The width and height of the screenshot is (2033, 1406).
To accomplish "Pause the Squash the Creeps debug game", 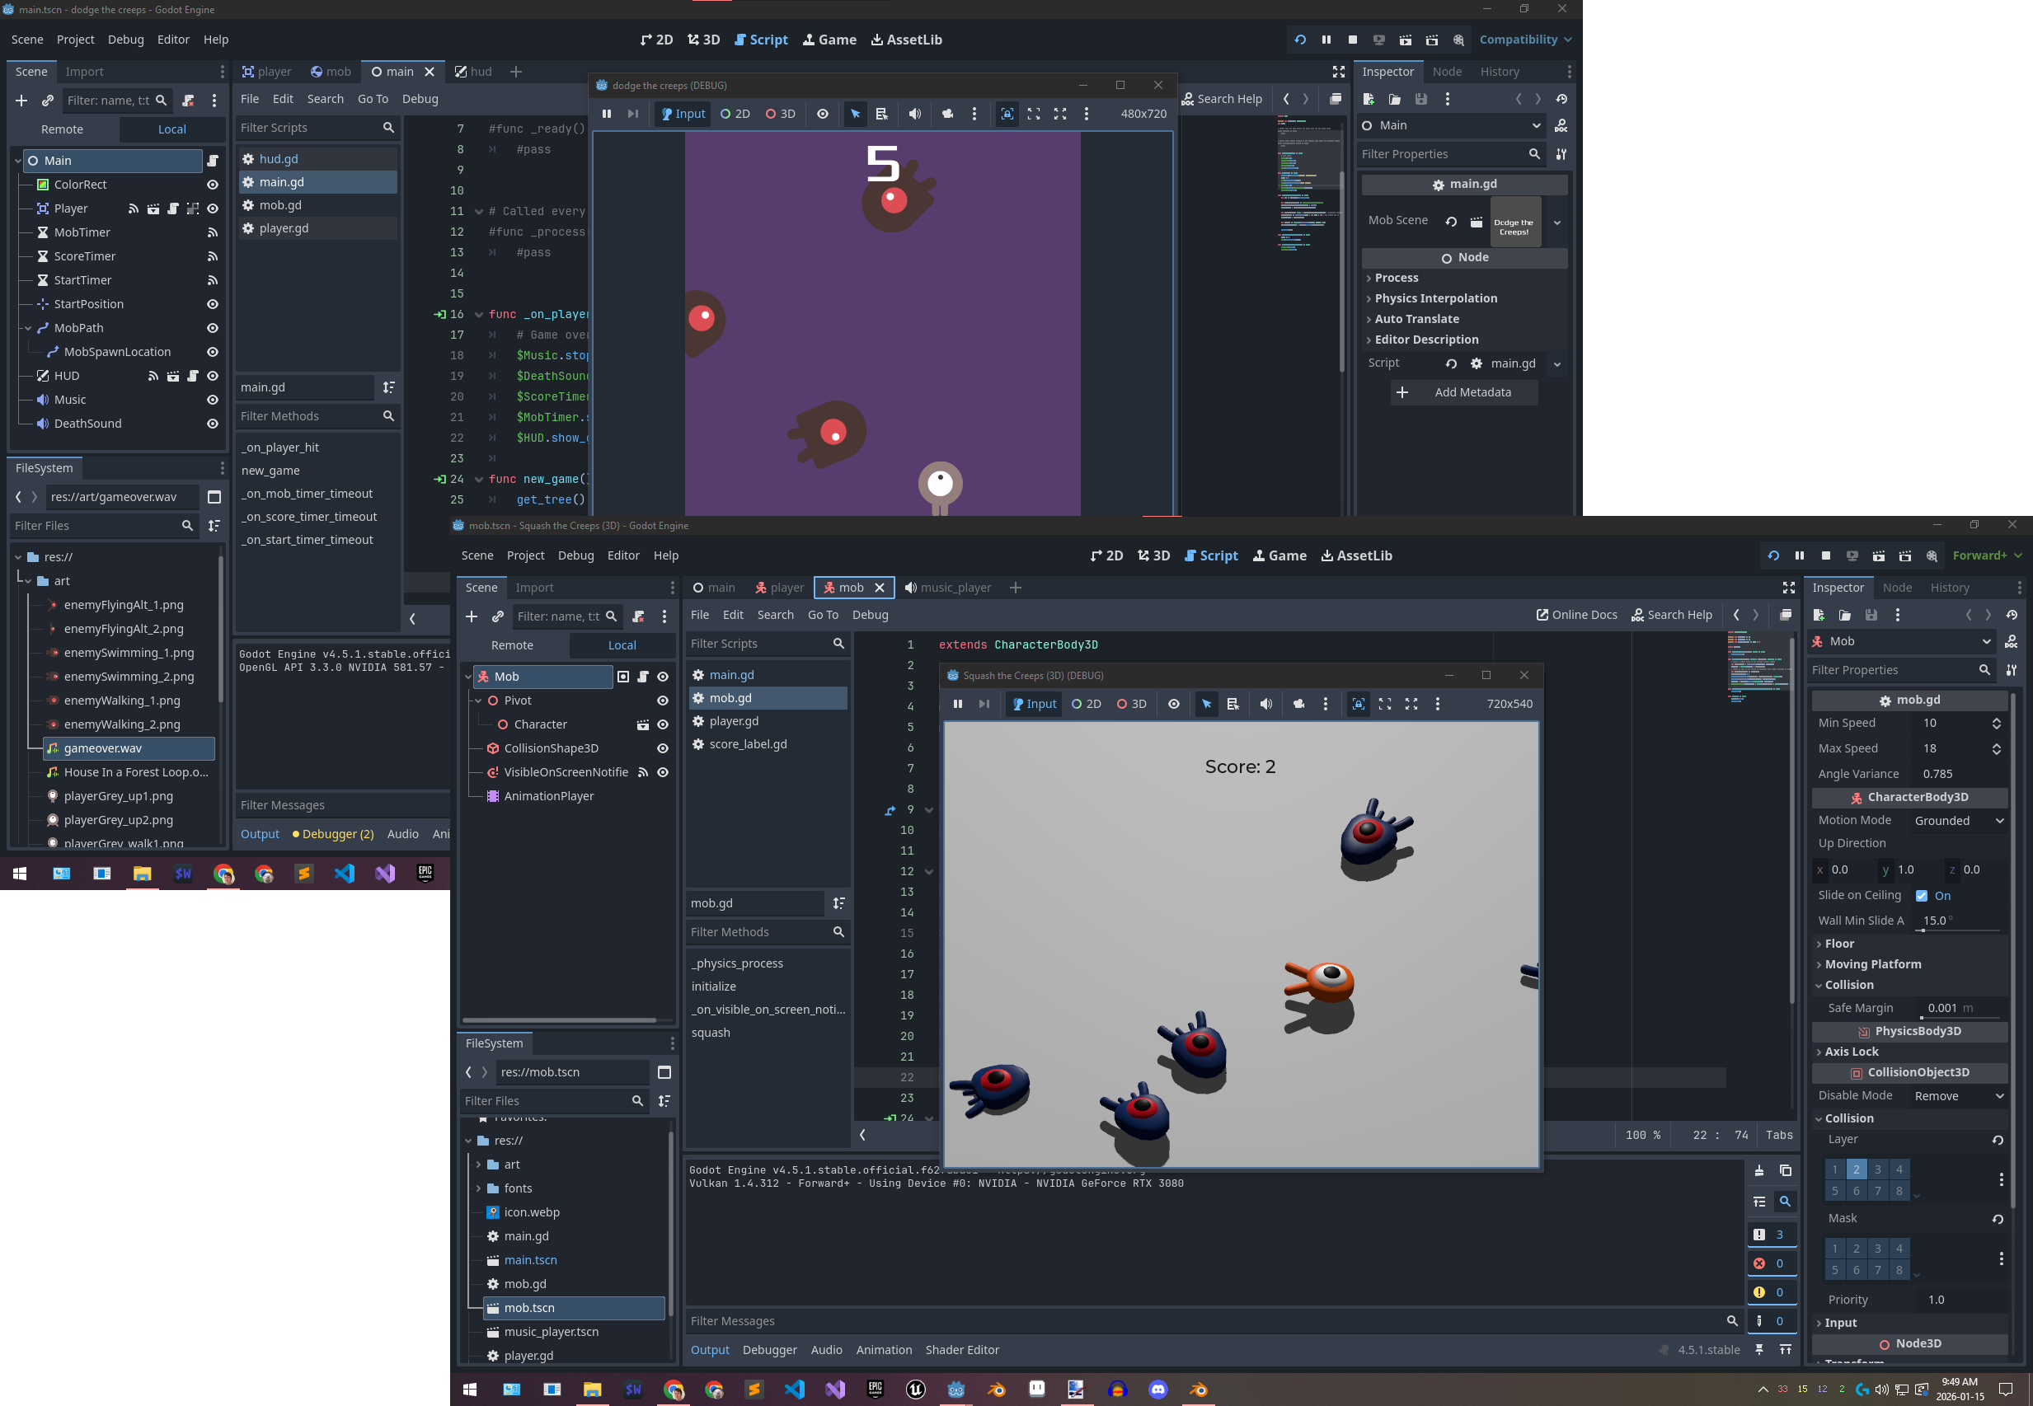I will click(958, 704).
